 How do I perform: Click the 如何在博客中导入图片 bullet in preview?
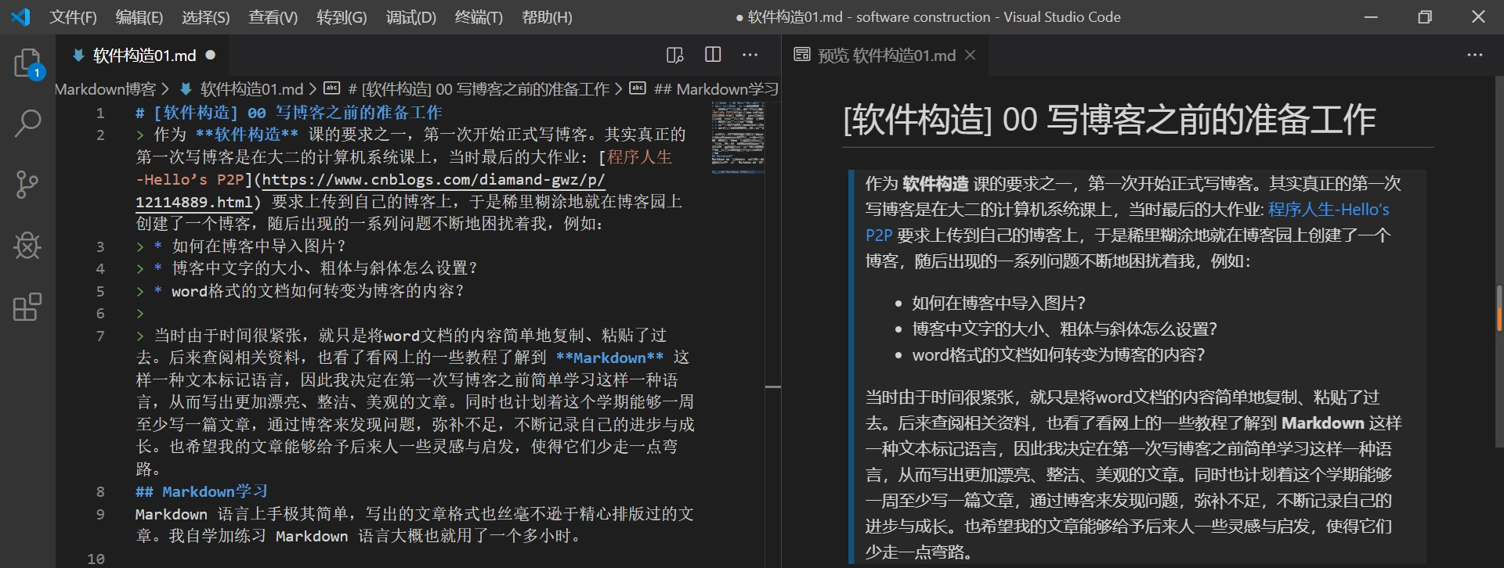(x=999, y=303)
